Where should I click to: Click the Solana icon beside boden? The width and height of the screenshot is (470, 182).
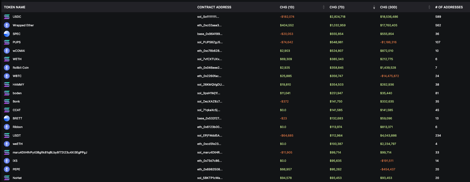tap(7, 93)
